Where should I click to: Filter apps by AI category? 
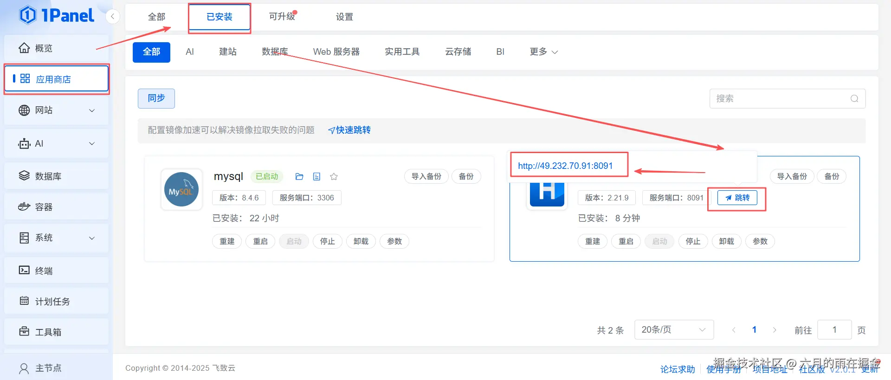pos(190,52)
